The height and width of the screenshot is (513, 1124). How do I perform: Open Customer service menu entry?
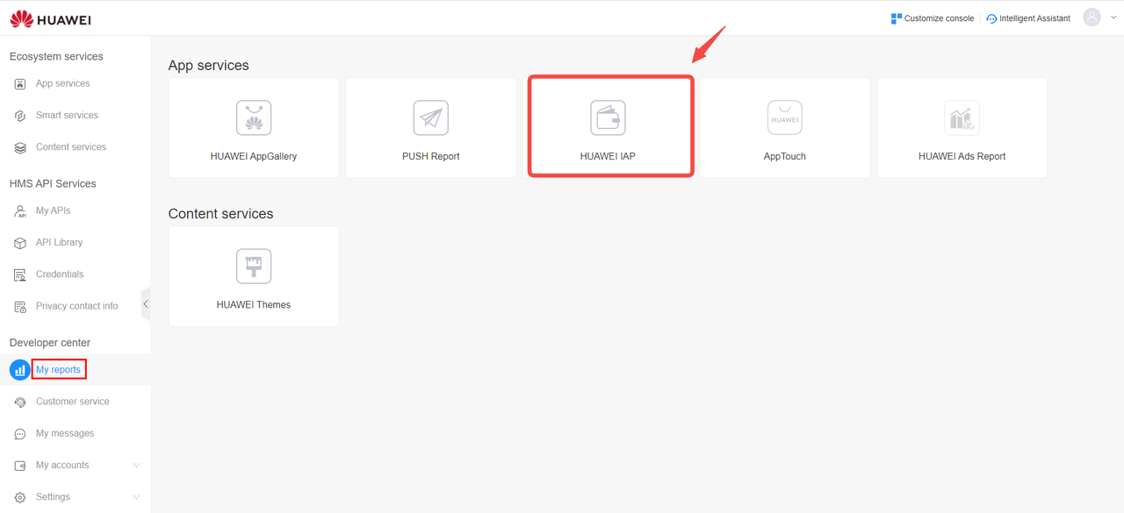pos(73,402)
